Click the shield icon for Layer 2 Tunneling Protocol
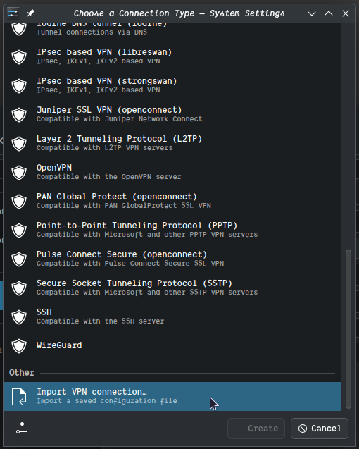The height and width of the screenshot is (449, 359). [x=19, y=144]
